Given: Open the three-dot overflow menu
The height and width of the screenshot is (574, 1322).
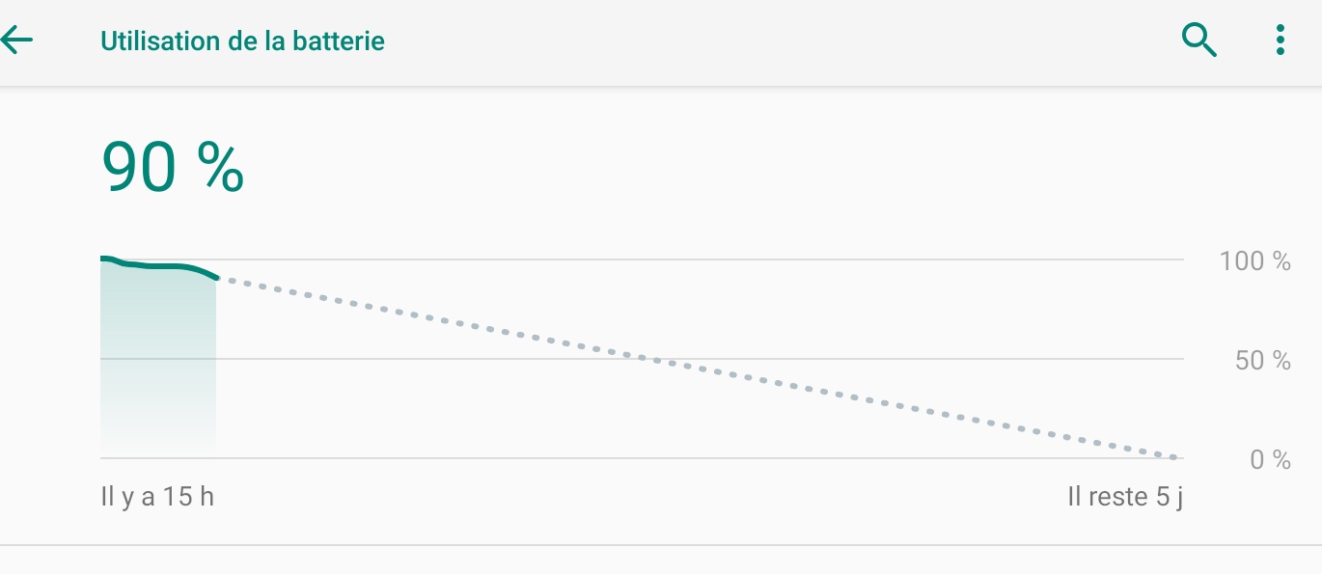Looking at the screenshot, I should click(x=1280, y=41).
